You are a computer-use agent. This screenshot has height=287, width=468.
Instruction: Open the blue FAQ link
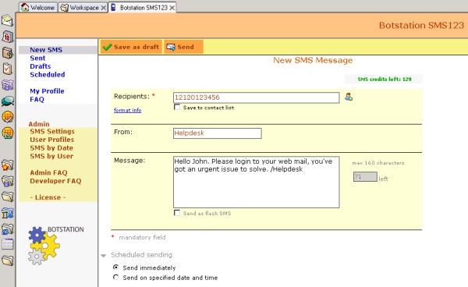coord(37,99)
